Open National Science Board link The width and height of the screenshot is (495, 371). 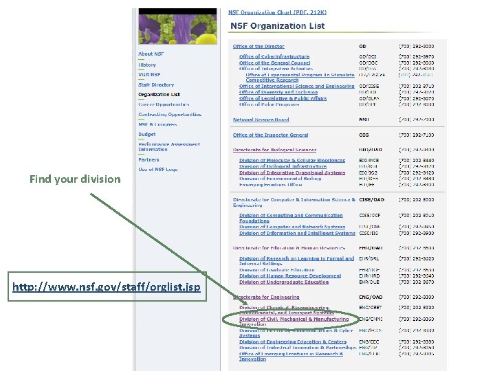(x=261, y=120)
